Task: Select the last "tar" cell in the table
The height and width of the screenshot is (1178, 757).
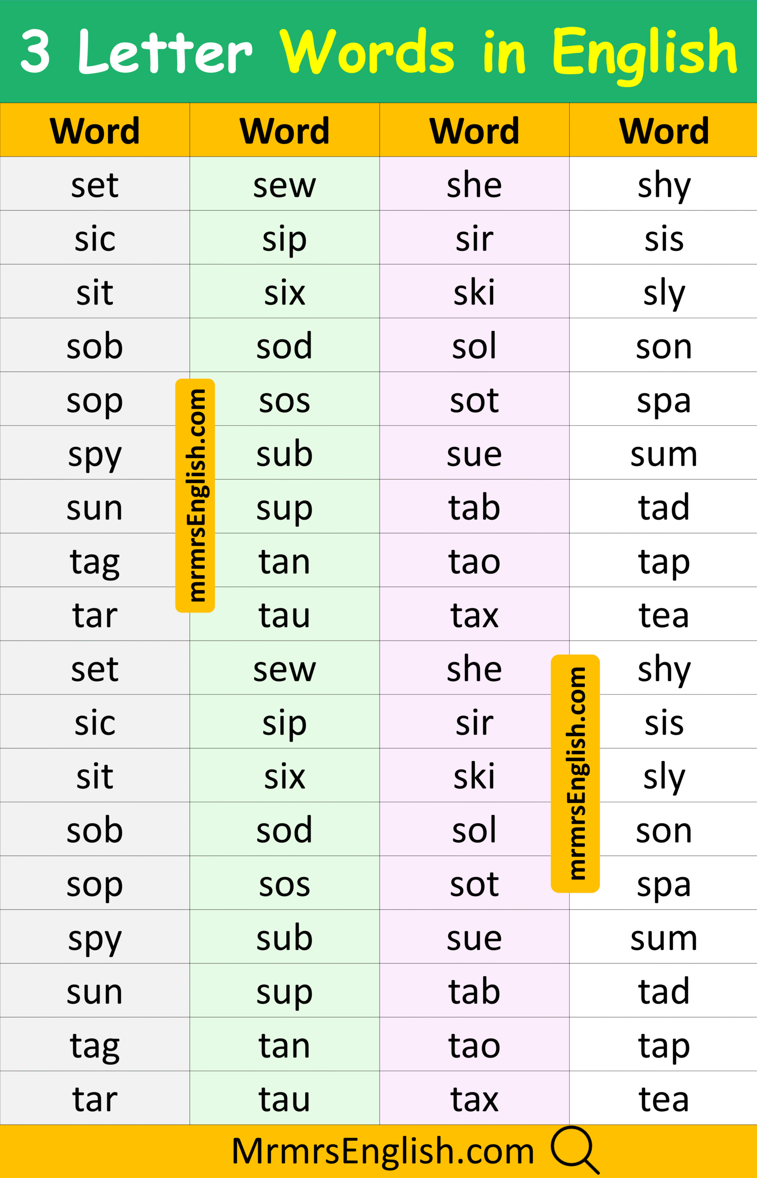Action: tap(95, 1099)
